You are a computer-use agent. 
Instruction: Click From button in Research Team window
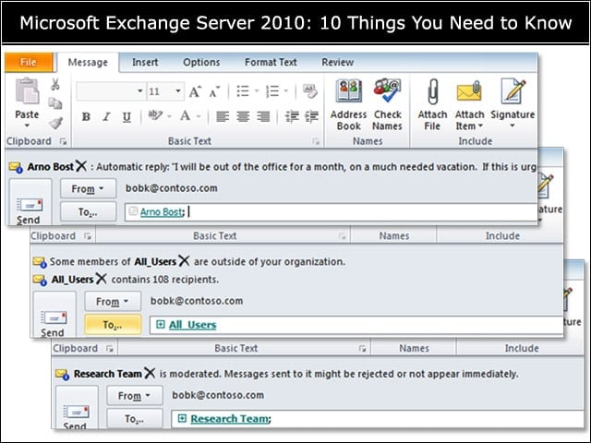(x=135, y=396)
